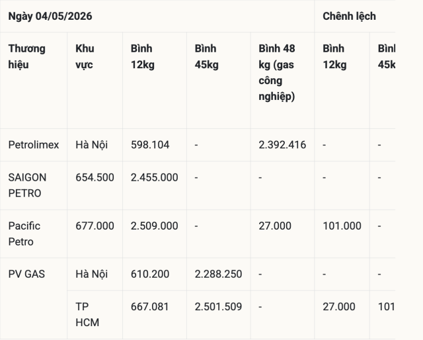Select the PV GAS brand cell
423x340 pixels.
click(x=34, y=298)
